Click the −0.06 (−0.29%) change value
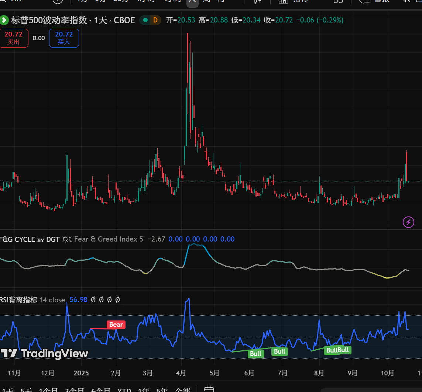 click(320, 20)
